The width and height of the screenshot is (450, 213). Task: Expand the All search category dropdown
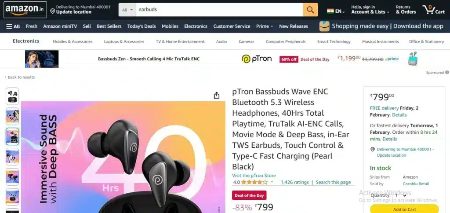(127, 10)
